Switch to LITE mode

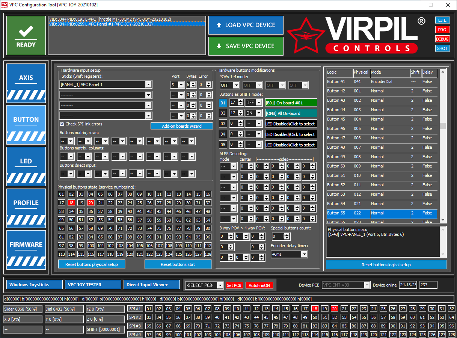[x=442, y=20]
